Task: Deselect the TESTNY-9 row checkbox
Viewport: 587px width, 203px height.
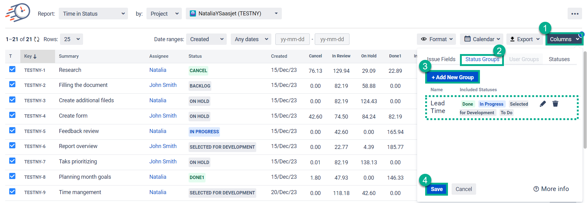Action: (12, 192)
